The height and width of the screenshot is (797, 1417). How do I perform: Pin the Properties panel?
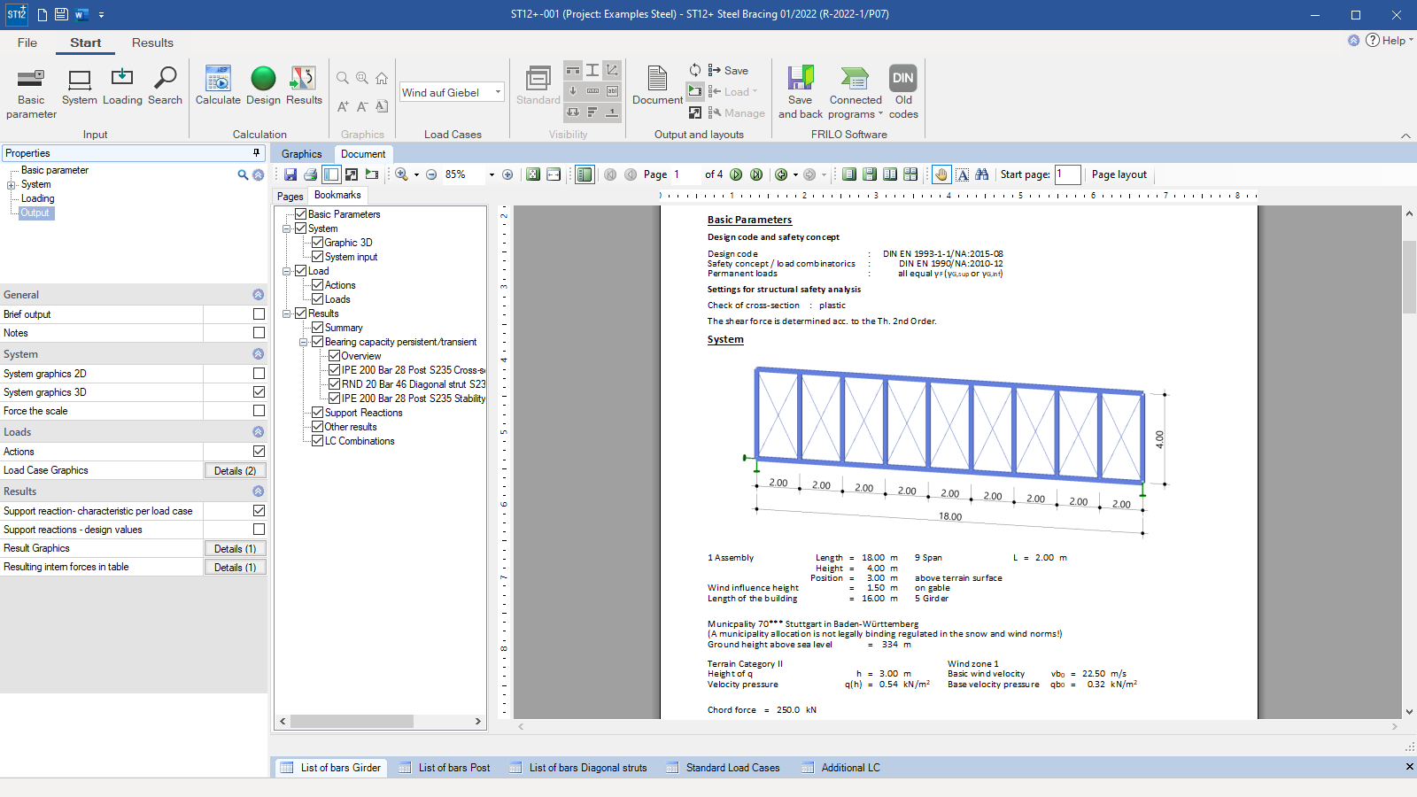(x=257, y=153)
